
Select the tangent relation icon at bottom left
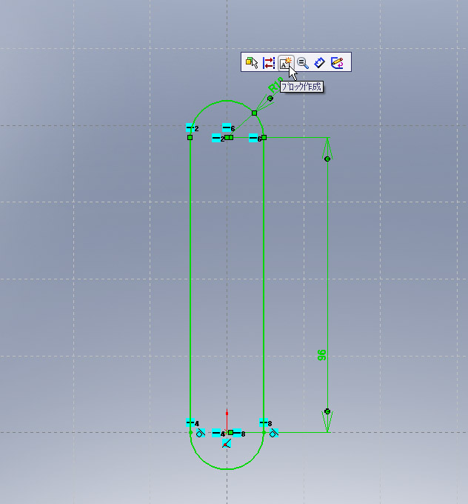[200, 434]
